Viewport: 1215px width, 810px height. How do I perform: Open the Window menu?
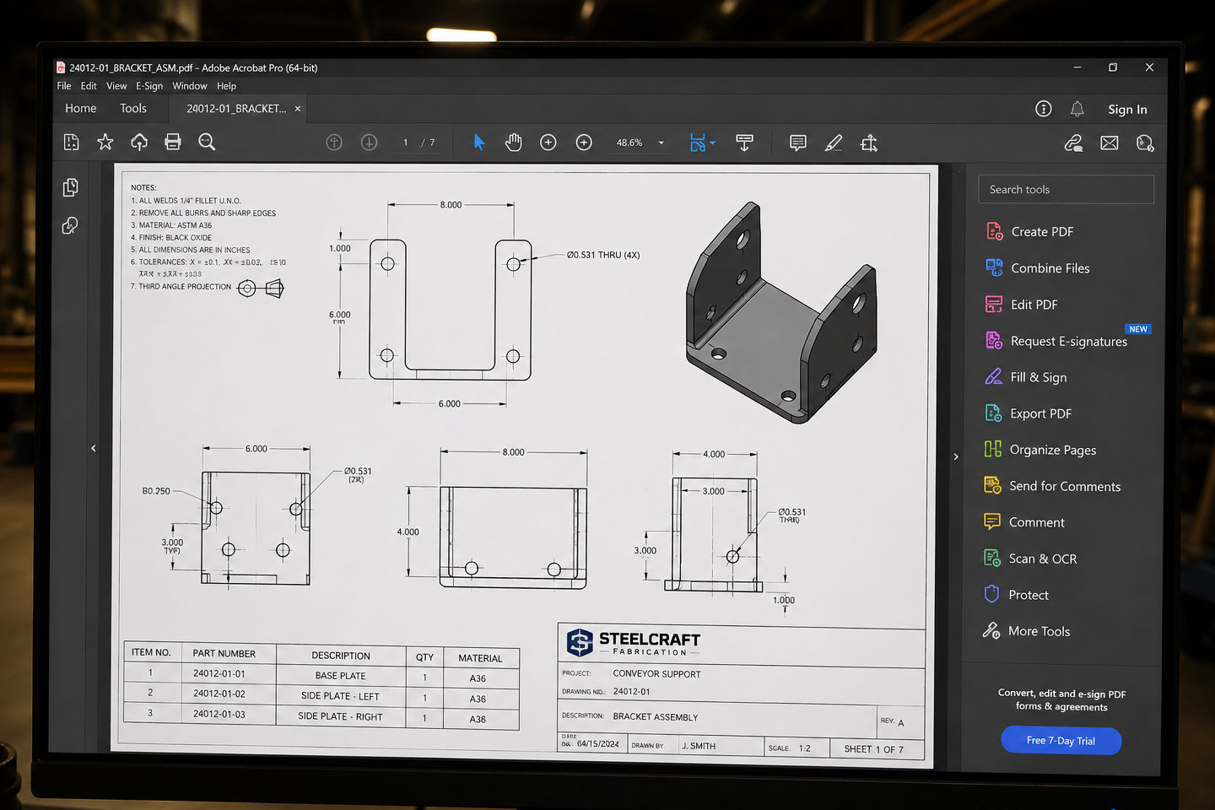click(x=190, y=86)
